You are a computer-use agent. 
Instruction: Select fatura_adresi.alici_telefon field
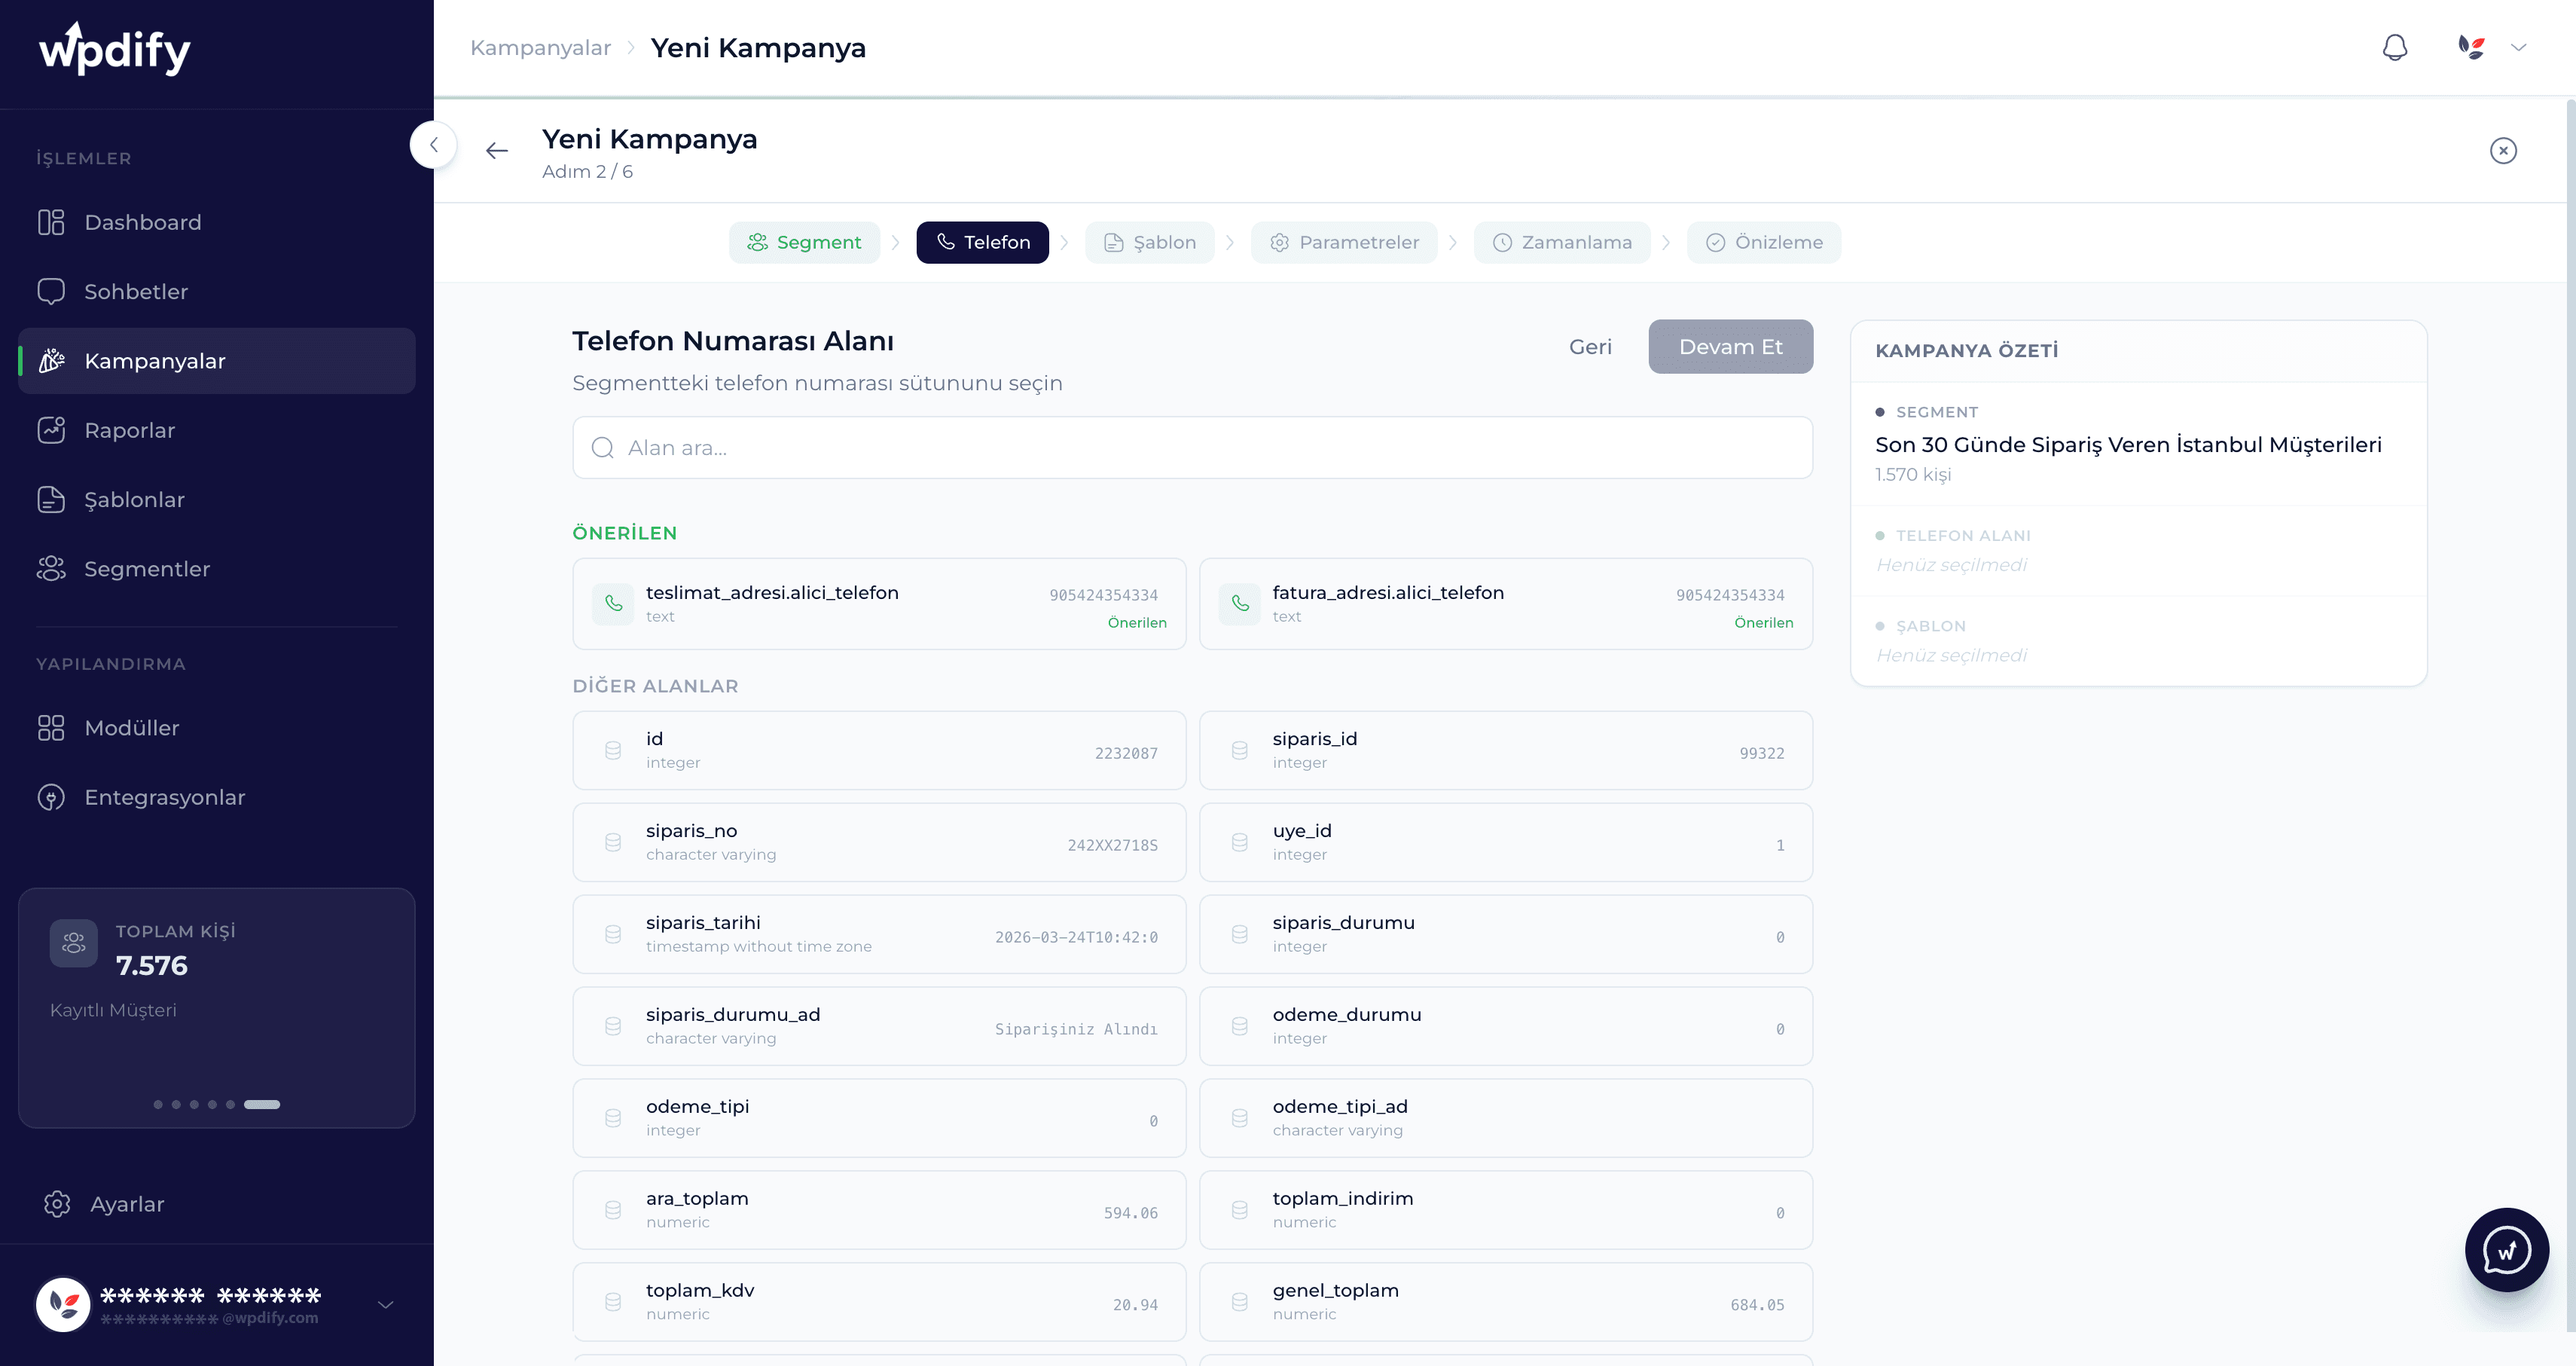(x=1506, y=604)
